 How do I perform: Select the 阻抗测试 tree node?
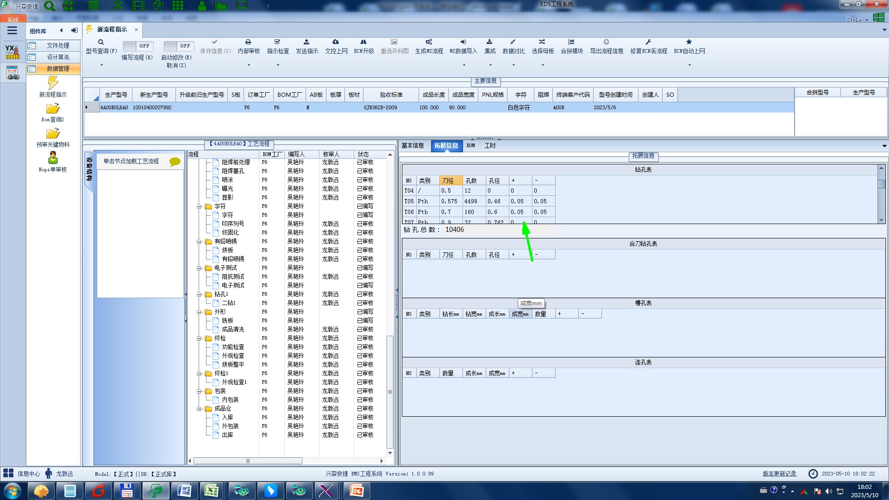pyautogui.click(x=233, y=277)
